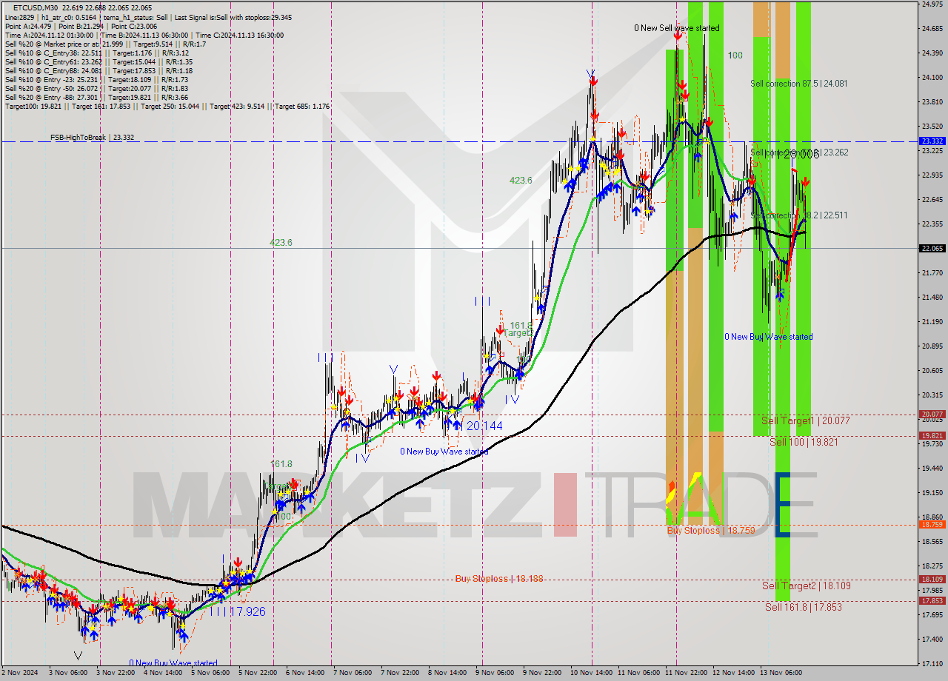The image size is (948, 681).
Task: Click the '7 Nov 06:00' time axis label
Action: (352, 673)
